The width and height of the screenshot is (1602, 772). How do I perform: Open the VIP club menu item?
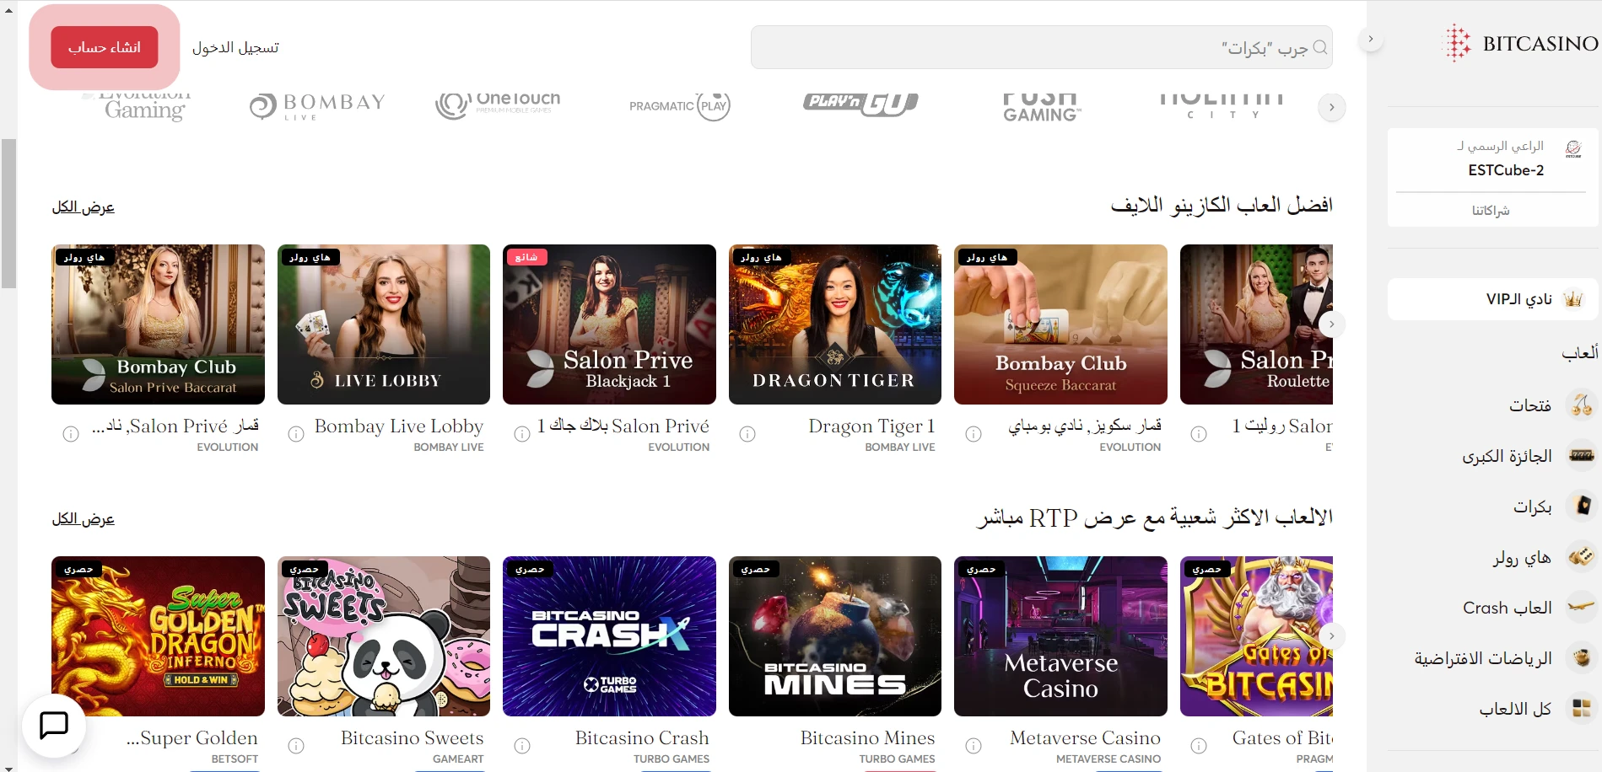(x=1492, y=299)
